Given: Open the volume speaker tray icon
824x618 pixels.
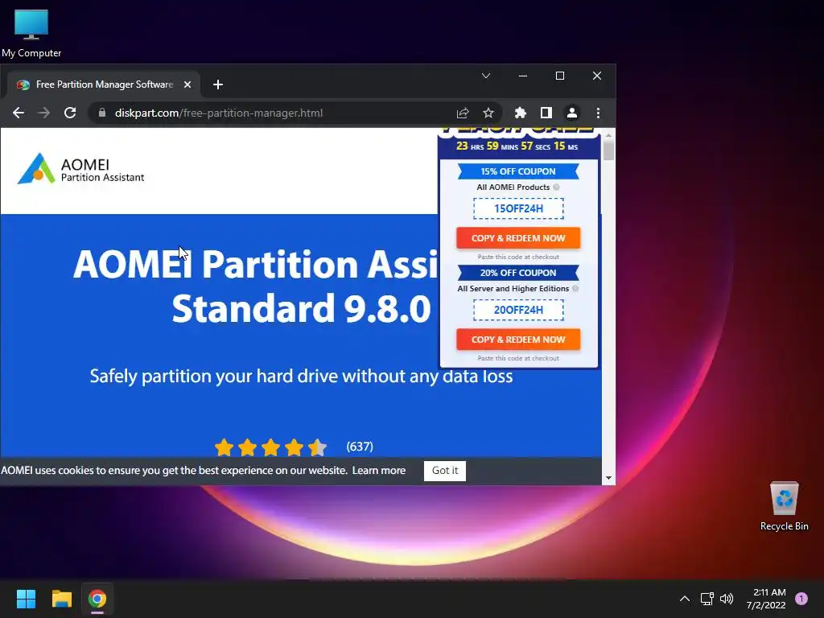Looking at the screenshot, I should click(x=727, y=599).
